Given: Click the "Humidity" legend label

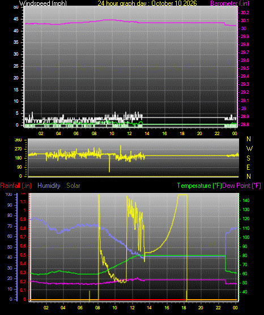Looking at the screenshot, I should coord(49,186).
